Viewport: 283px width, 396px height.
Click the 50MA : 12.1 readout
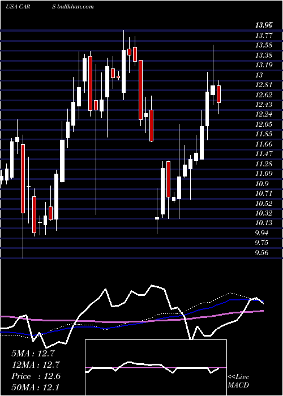tap(35, 388)
